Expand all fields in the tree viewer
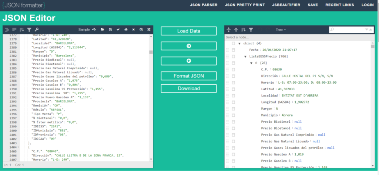Viewport: 379px width, 175px height. (229, 30)
